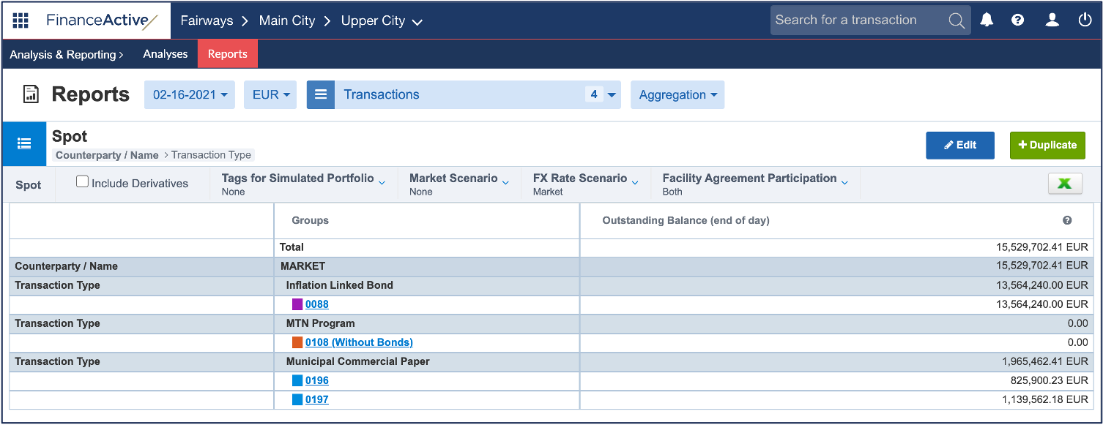The image size is (1103, 425).
Task: Click the blue swatch beside 0197
Action: [297, 399]
